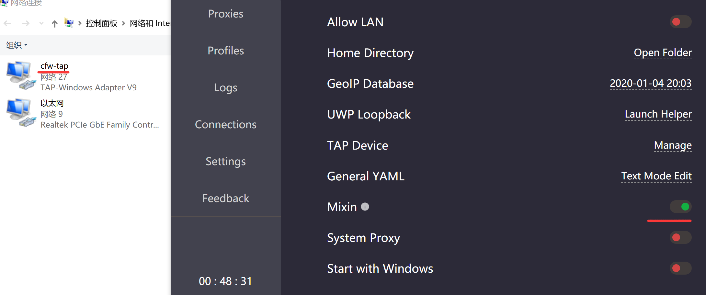Expand the breadcrumb chevron after 控制面板
The image size is (706, 295).
pyautogui.click(x=123, y=23)
